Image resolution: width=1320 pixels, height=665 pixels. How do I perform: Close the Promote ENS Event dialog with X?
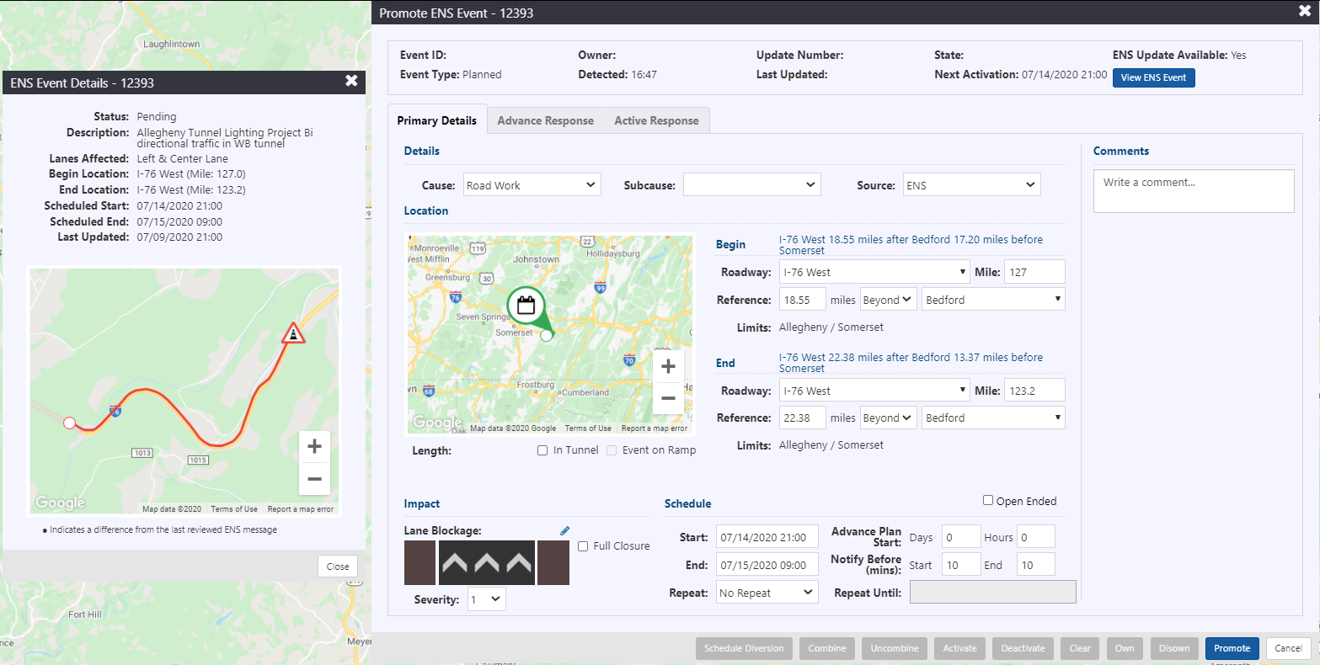point(1305,11)
